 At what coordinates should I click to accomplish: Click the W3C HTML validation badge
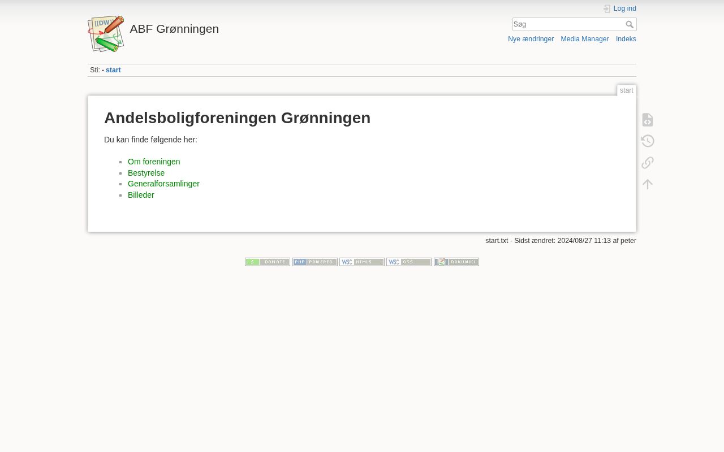point(362,262)
